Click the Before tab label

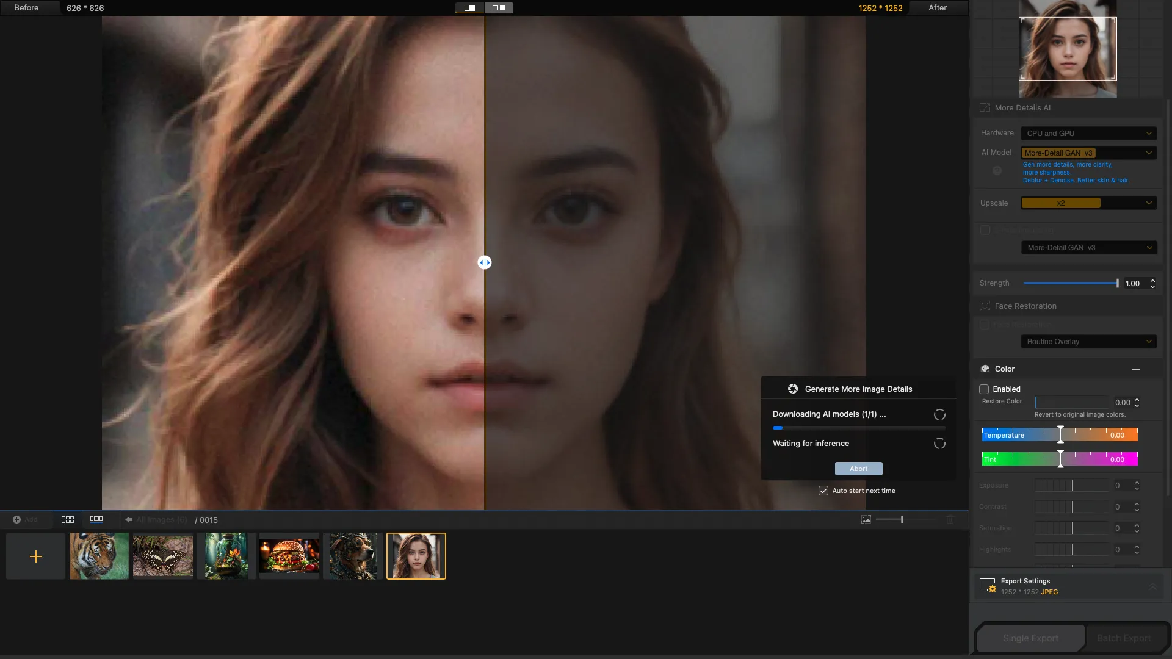pyautogui.click(x=26, y=8)
